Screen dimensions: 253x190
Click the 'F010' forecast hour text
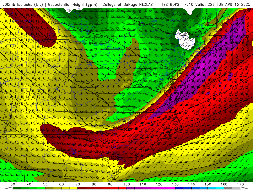[189, 5]
